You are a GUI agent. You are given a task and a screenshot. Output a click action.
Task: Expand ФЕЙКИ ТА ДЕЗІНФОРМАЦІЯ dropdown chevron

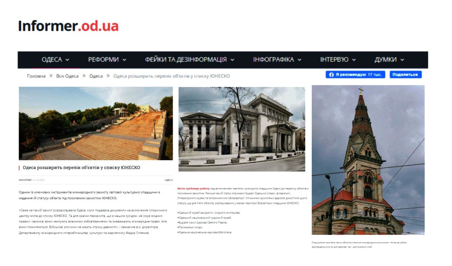click(232, 60)
